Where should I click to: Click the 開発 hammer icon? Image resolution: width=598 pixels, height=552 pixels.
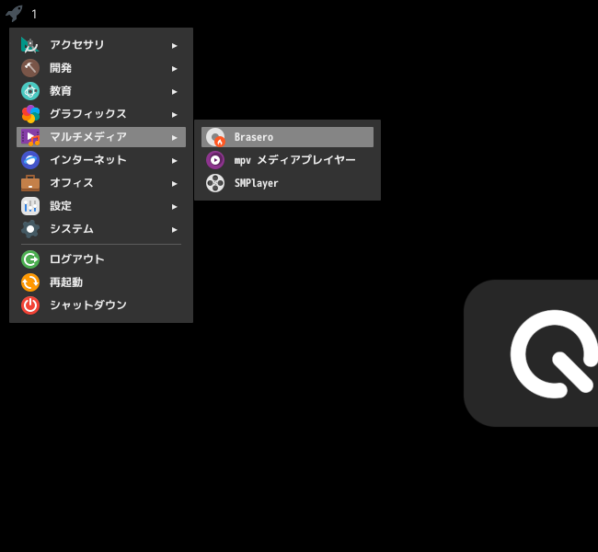click(30, 68)
